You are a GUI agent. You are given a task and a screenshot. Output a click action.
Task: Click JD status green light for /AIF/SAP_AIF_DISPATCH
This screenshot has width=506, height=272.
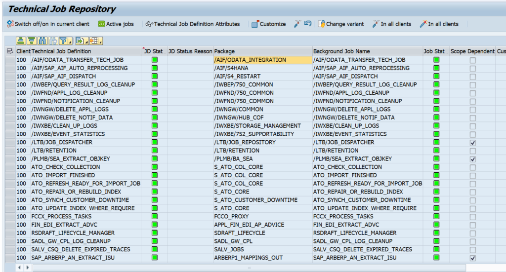[x=155, y=77]
